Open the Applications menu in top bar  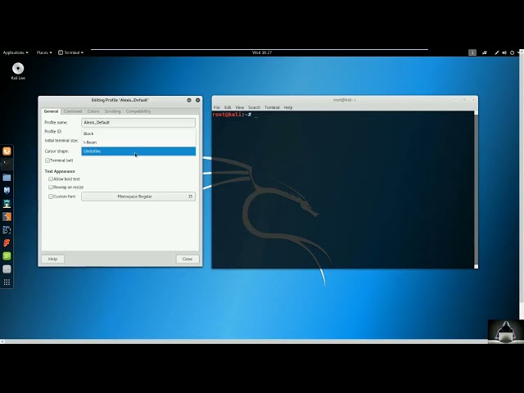point(16,52)
